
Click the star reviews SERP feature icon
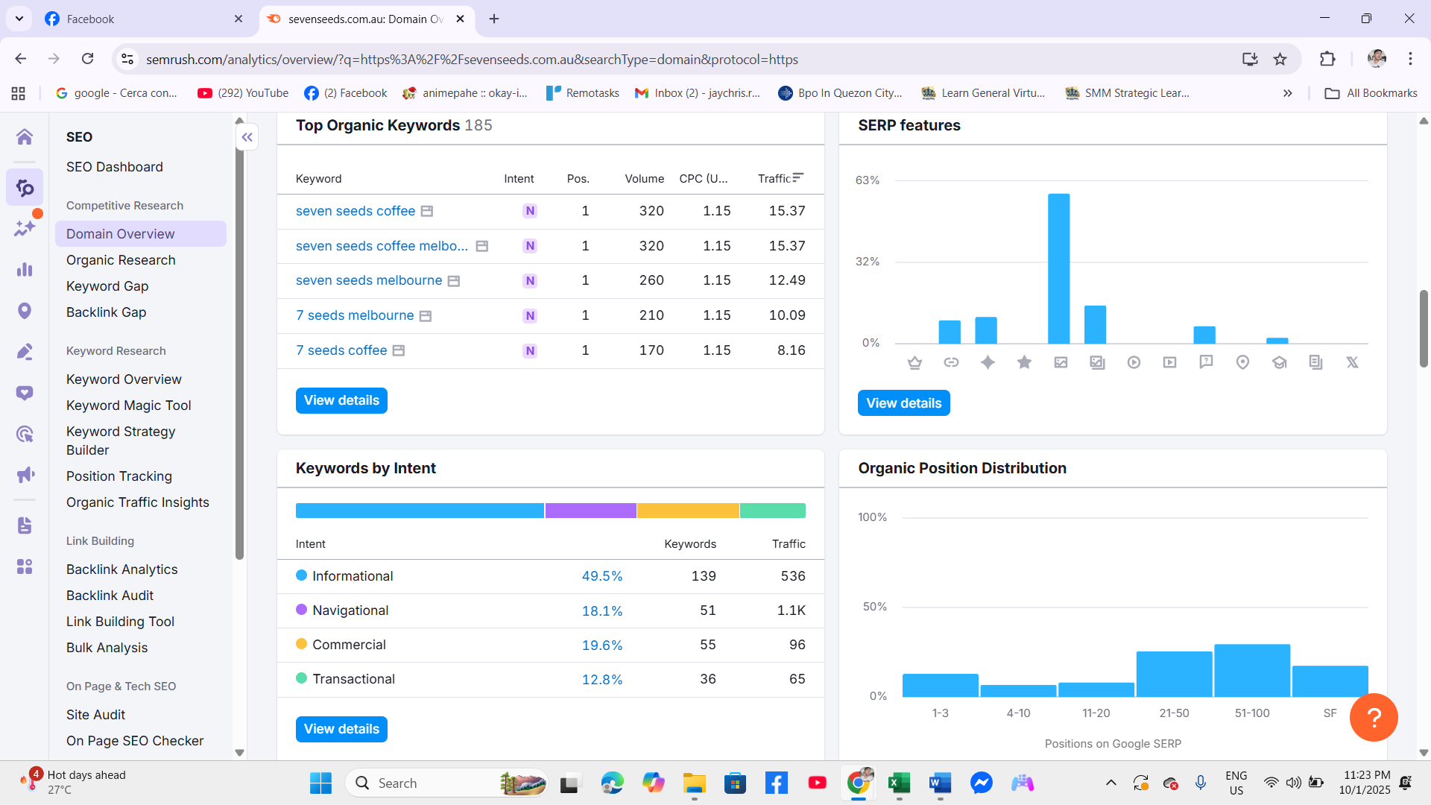pyautogui.click(x=1024, y=362)
